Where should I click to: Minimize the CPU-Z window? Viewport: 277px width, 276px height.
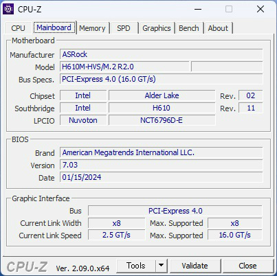click(198, 9)
